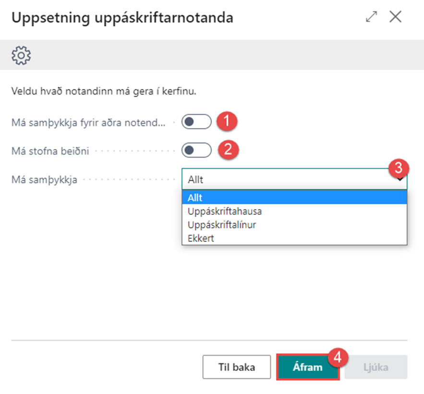The width and height of the screenshot is (424, 394).
Task: Click the red number 4 marker
Action: pos(338,358)
